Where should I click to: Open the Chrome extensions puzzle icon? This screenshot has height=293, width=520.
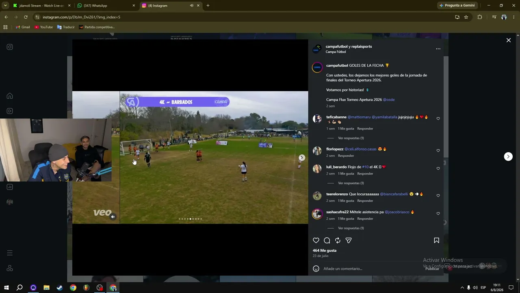(480, 17)
